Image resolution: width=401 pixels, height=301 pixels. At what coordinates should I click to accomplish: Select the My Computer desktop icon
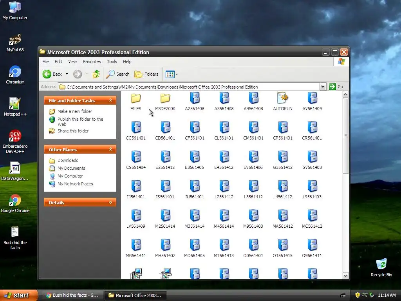15,11
